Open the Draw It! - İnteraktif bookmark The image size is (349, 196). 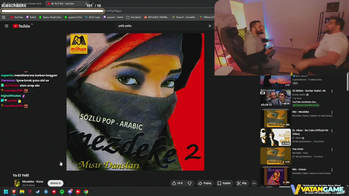tap(184, 17)
